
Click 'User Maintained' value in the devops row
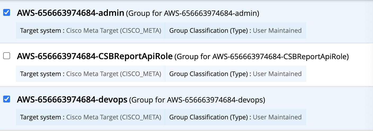click(x=277, y=117)
